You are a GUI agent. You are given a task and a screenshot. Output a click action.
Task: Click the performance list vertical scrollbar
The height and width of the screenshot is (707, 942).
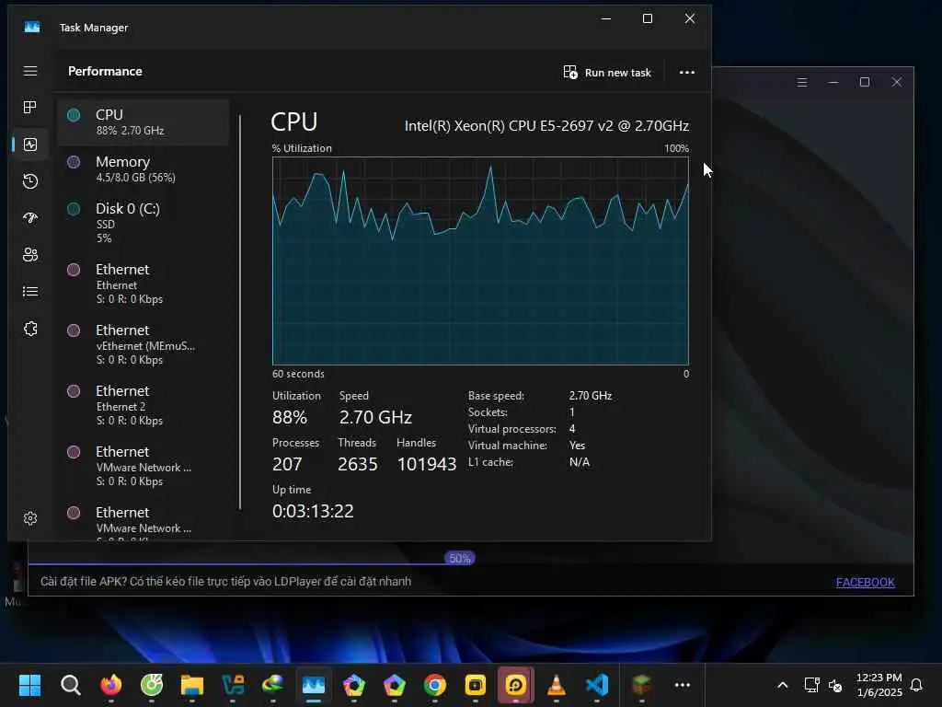click(240, 312)
